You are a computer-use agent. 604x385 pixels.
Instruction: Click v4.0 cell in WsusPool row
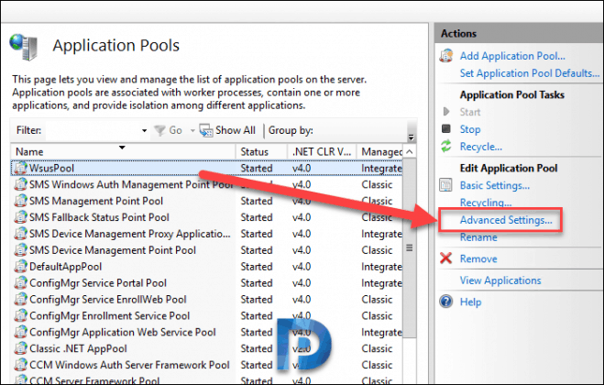[302, 168]
